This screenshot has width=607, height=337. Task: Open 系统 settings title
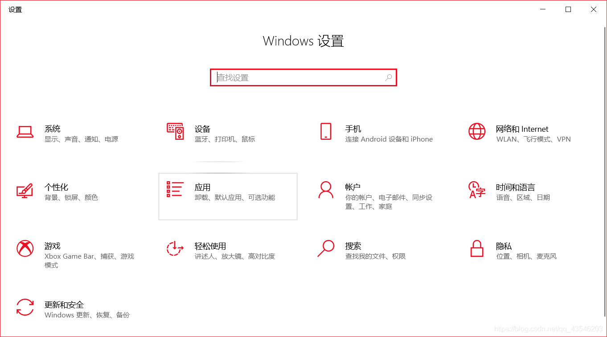click(53, 129)
